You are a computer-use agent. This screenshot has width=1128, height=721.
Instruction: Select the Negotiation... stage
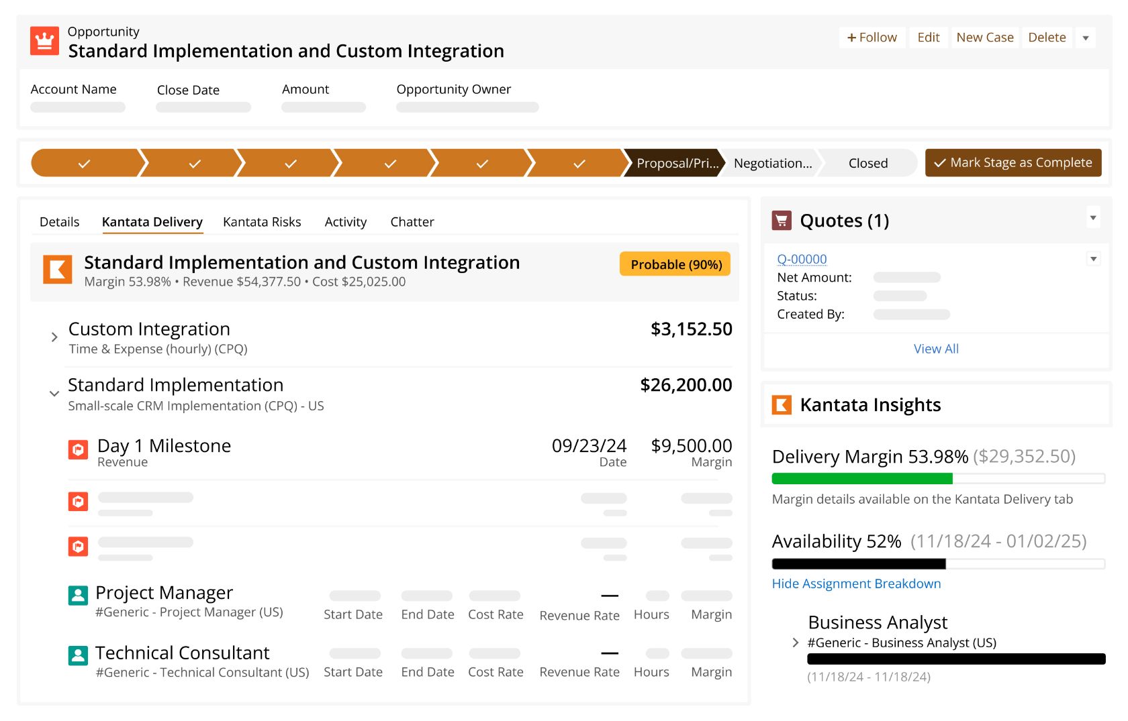773,163
